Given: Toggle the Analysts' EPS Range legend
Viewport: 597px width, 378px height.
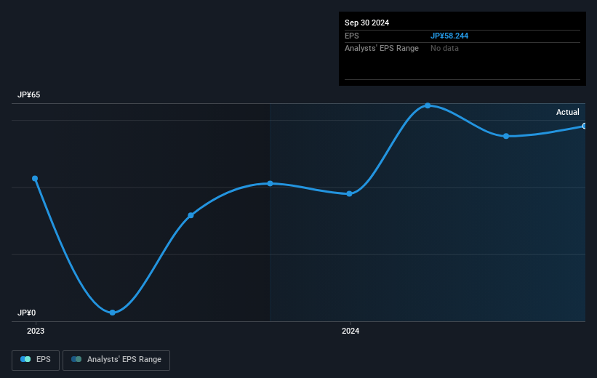Looking at the screenshot, I should point(116,360).
